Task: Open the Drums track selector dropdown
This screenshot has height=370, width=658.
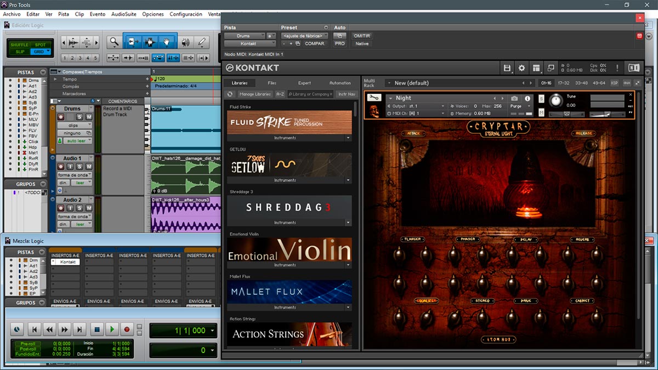Action: point(243,36)
